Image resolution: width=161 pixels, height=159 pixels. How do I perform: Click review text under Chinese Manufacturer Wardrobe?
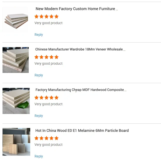click(48, 63)
